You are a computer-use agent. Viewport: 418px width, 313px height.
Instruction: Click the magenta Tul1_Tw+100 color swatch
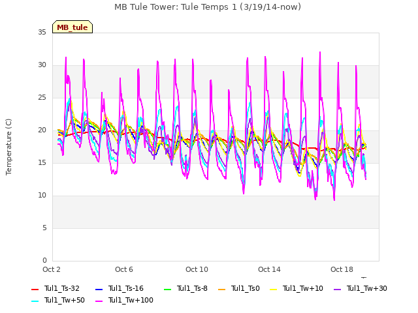tap(99, 301)
